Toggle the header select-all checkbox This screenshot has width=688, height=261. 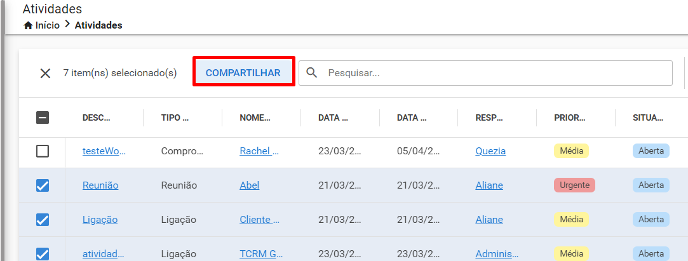(43, 117)
